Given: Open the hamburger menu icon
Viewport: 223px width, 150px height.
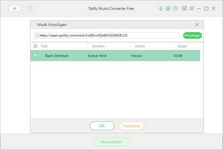Looking at the screenshot, I should click(192, 9).
